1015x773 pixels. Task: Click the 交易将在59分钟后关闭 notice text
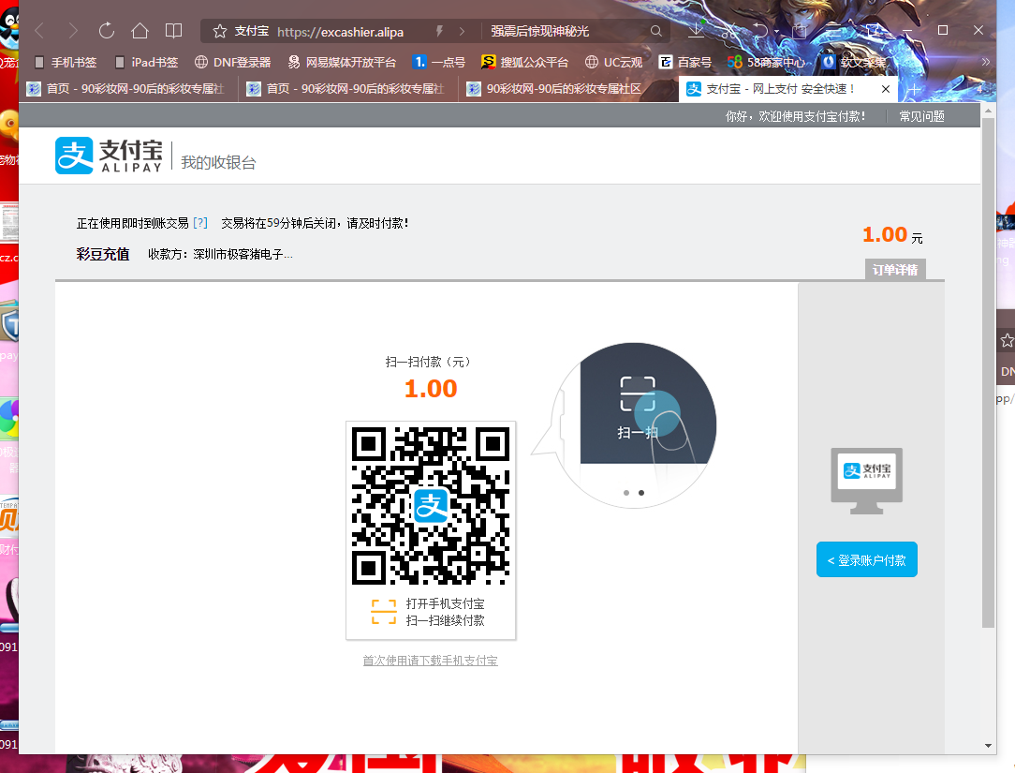tap(316, 223)
